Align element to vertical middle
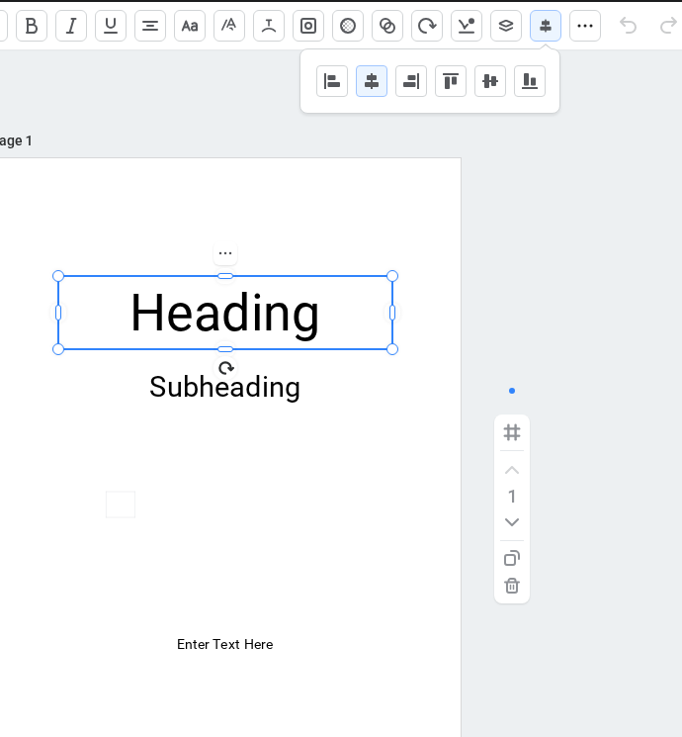Image resolution: width=682 pixels, height=737 pixels. [490, 81]
